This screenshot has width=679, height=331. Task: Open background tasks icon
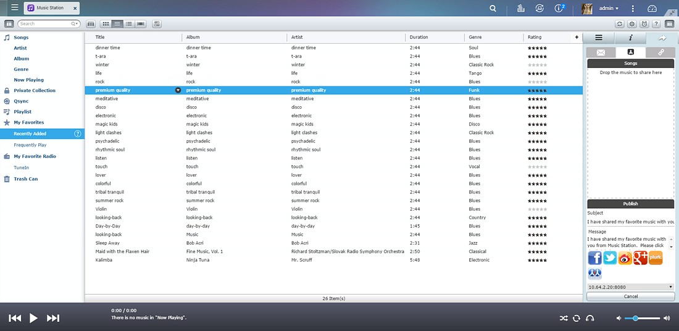tap(521, 8)
